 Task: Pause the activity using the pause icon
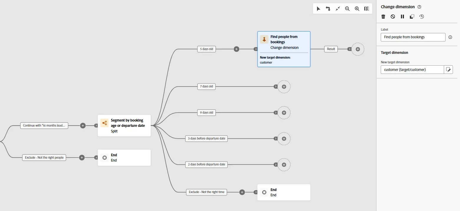pos(402,16)
